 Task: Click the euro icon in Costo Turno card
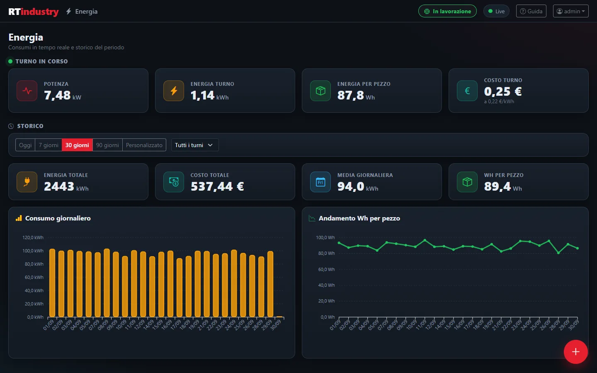click(467, 91)
